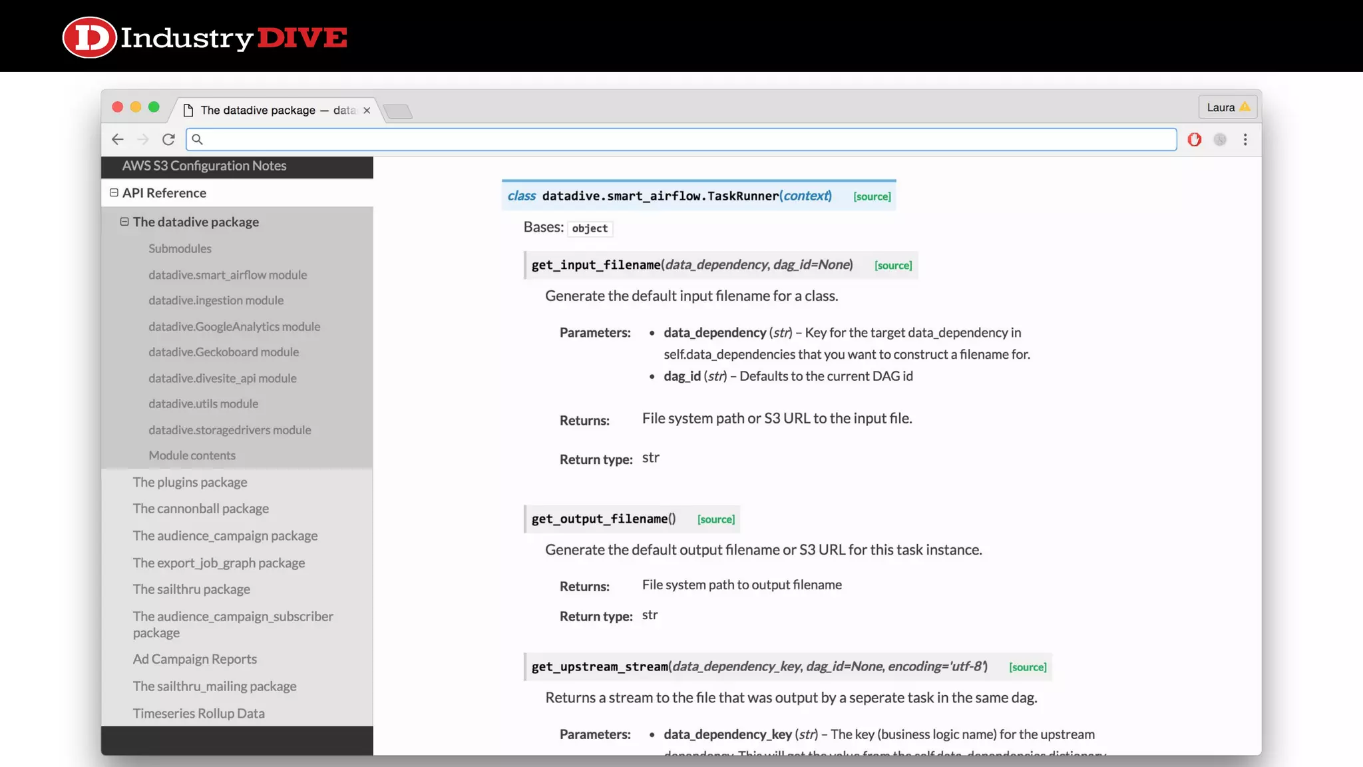The height and width of the screenshot is (767, 1363).
Task: Open AWS S3 Configuration Notes
Action: tap(204, 166)
